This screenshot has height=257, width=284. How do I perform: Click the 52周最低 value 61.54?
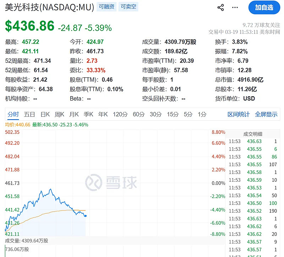[x=41, y=70]
